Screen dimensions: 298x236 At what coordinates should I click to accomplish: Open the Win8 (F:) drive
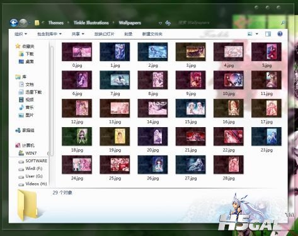[x=30, y=169]
